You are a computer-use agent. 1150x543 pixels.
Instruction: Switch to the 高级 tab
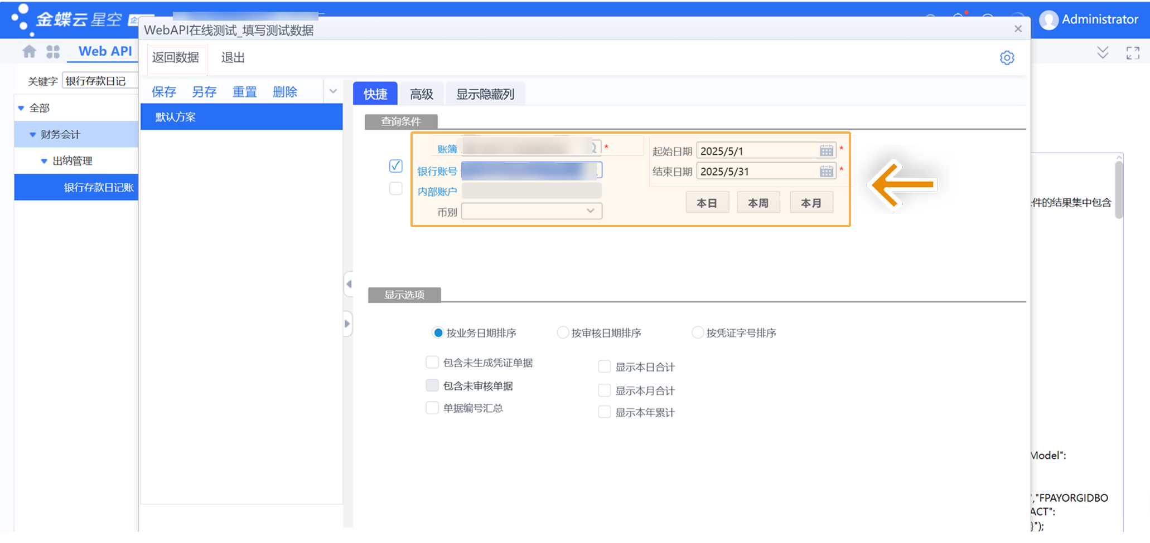(x=421, y=94)
